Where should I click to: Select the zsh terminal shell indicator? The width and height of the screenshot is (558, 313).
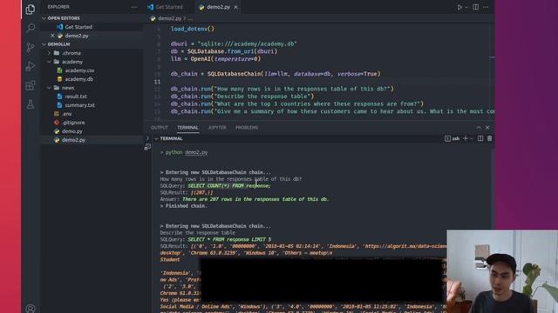(453, 139)
